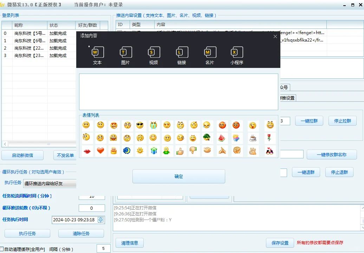This screenshot has width=364, height=253.
Task: Select account row 尚东科技【23
Action: (x=39, y=56)
